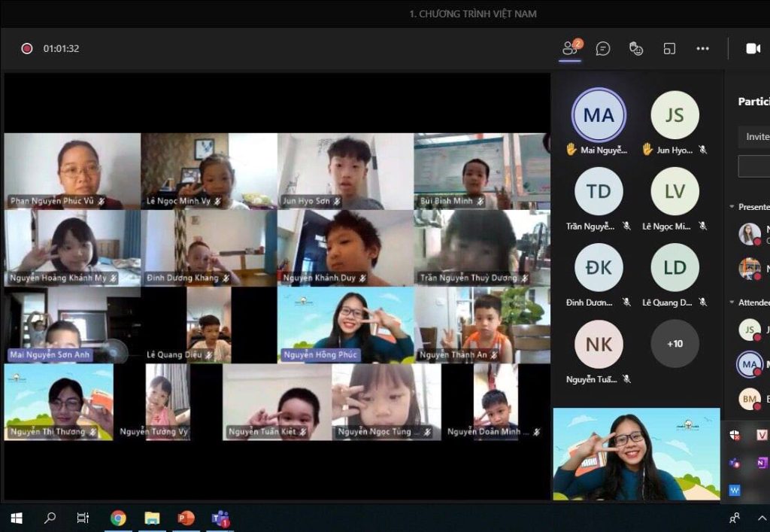Open the meeting chat
This screenshot has height=532, width=770.
tap(603, 48)
